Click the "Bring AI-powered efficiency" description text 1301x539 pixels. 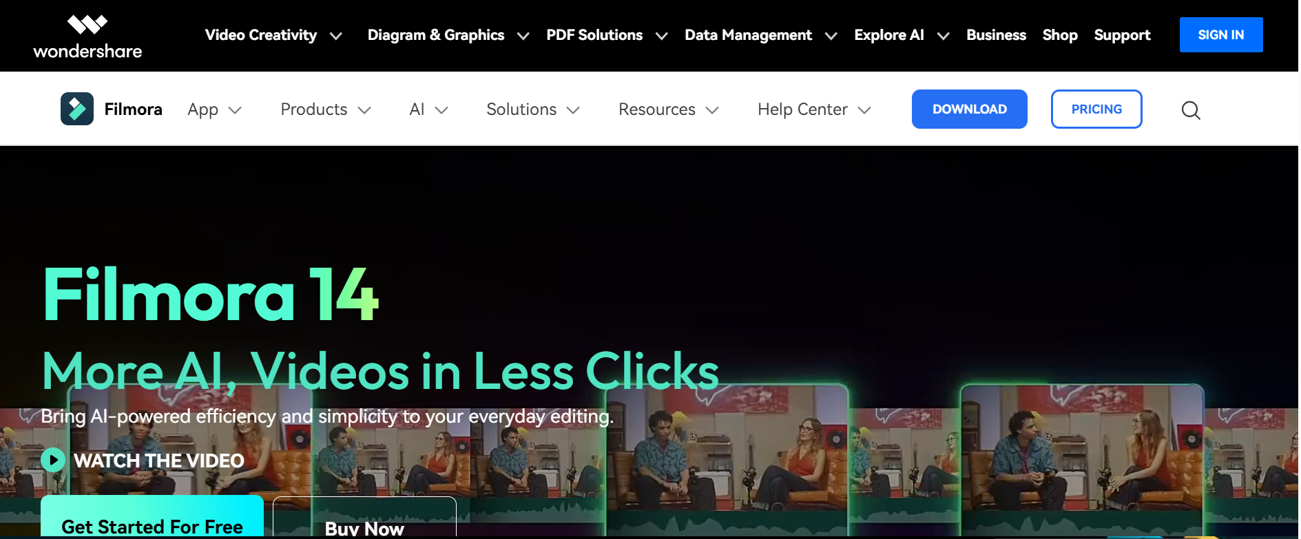coord(327,416)
